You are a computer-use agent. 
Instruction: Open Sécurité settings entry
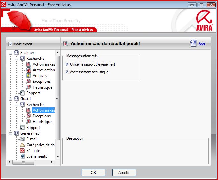33,151
